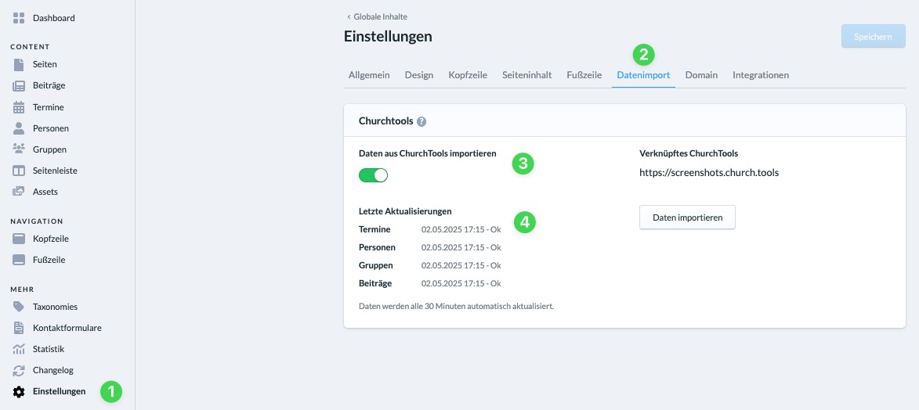
Task: Open Assets via its image icon
Action: coord(19,192)
